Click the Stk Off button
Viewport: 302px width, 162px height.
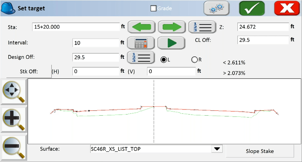29,71
